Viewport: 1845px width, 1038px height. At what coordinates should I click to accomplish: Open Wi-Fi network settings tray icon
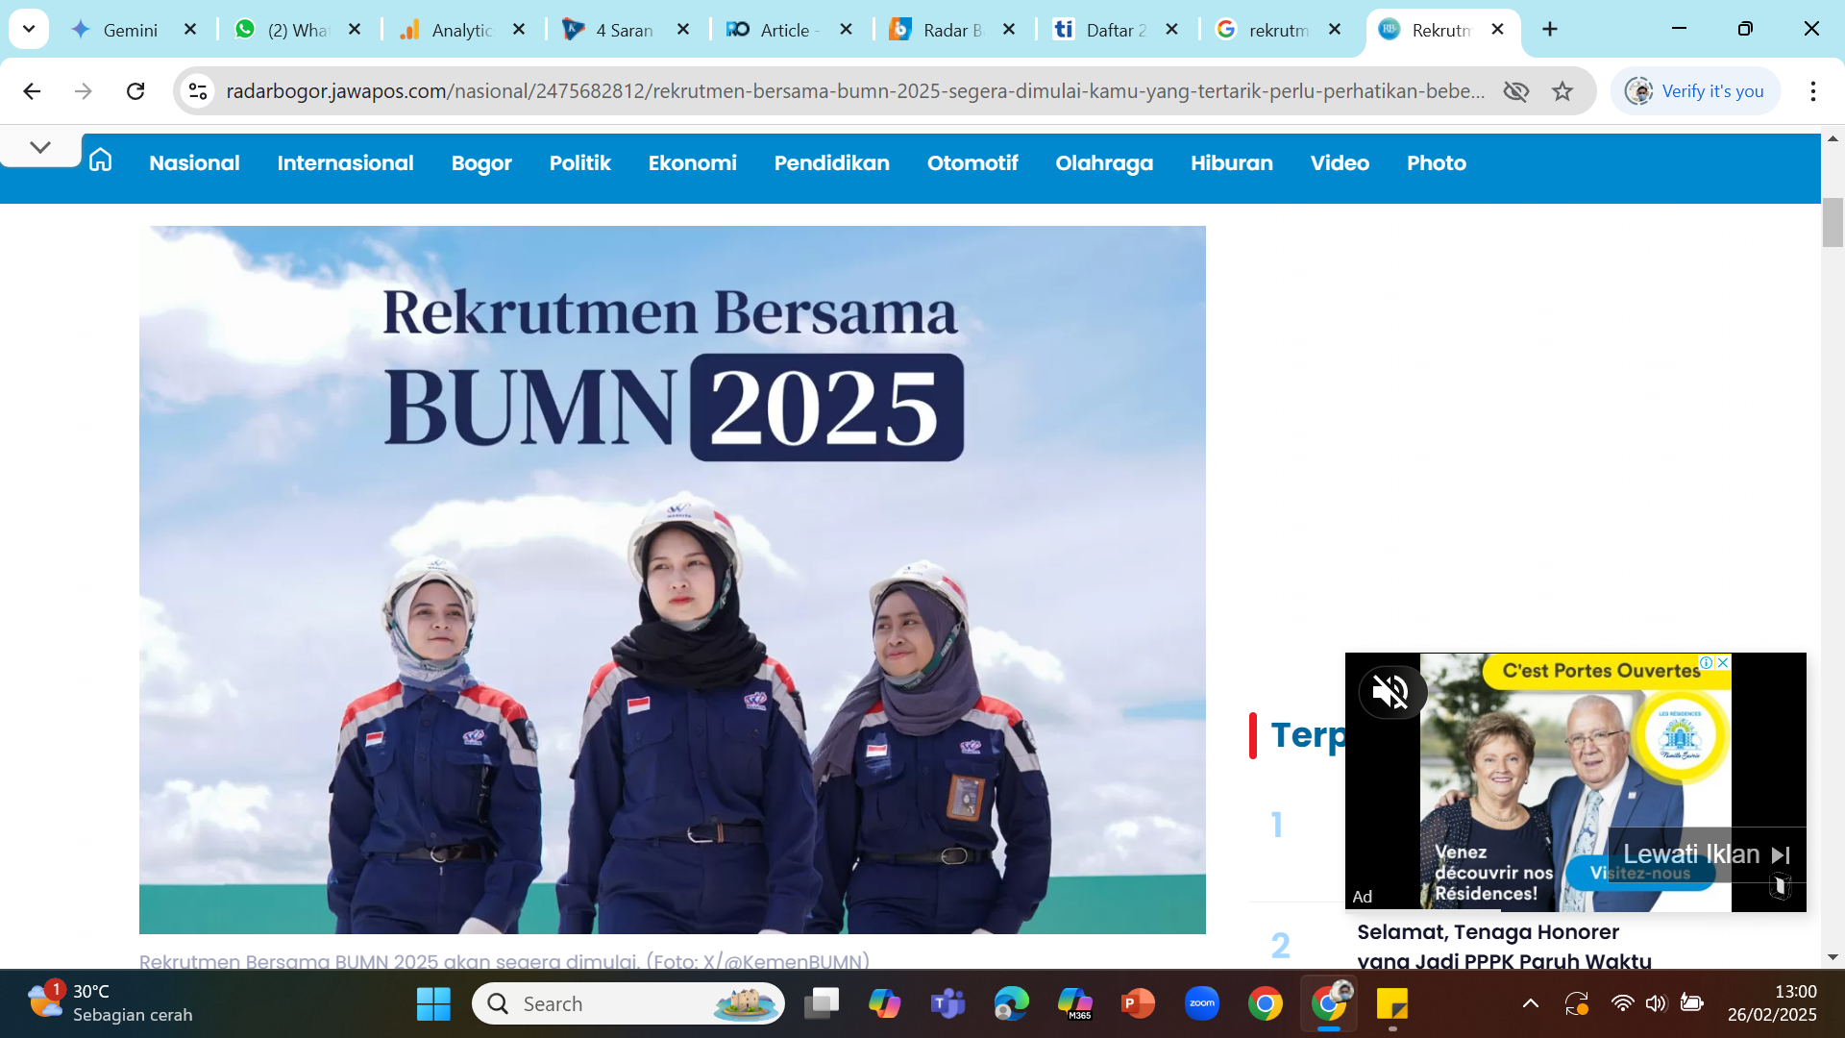click(x=1622, y=1004)
